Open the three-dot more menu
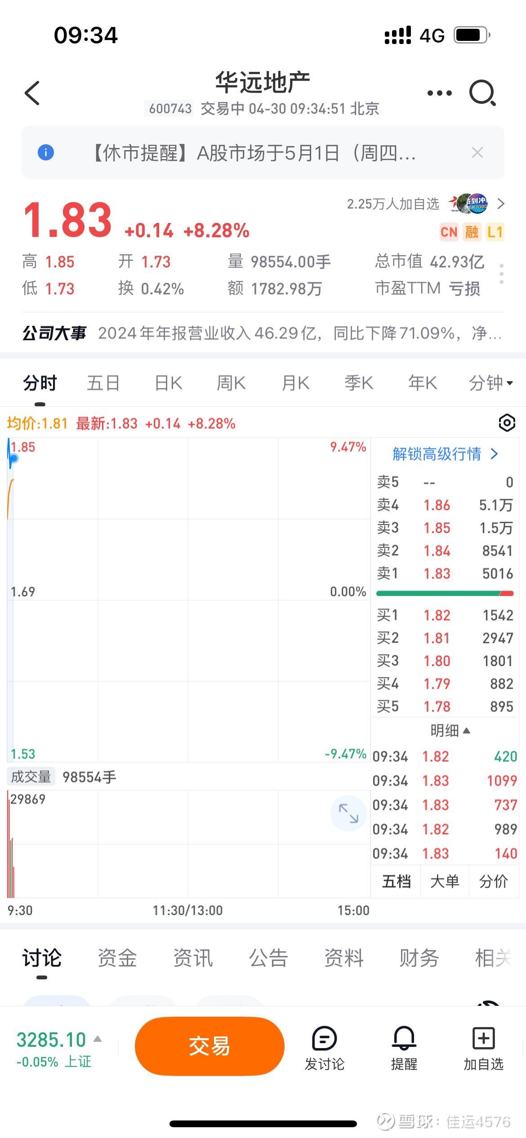 click(x=439, y=93)
